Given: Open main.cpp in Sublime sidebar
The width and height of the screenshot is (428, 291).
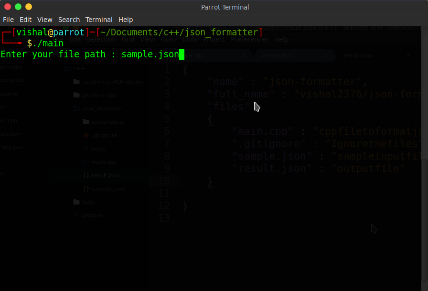Looking at the screenshot, I should pos(104,162).
